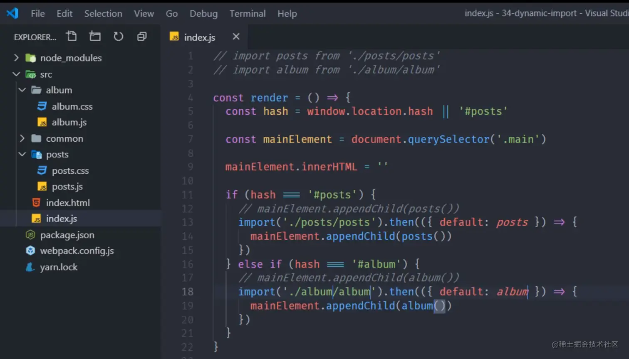Open the Help menu
The width and height of the screenshot is (629, 359).
click(x=287, y=14)
